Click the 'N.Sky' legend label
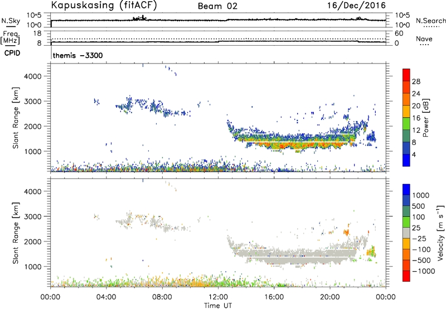Viewport: 446px width, 309px height. coord(11,21)
